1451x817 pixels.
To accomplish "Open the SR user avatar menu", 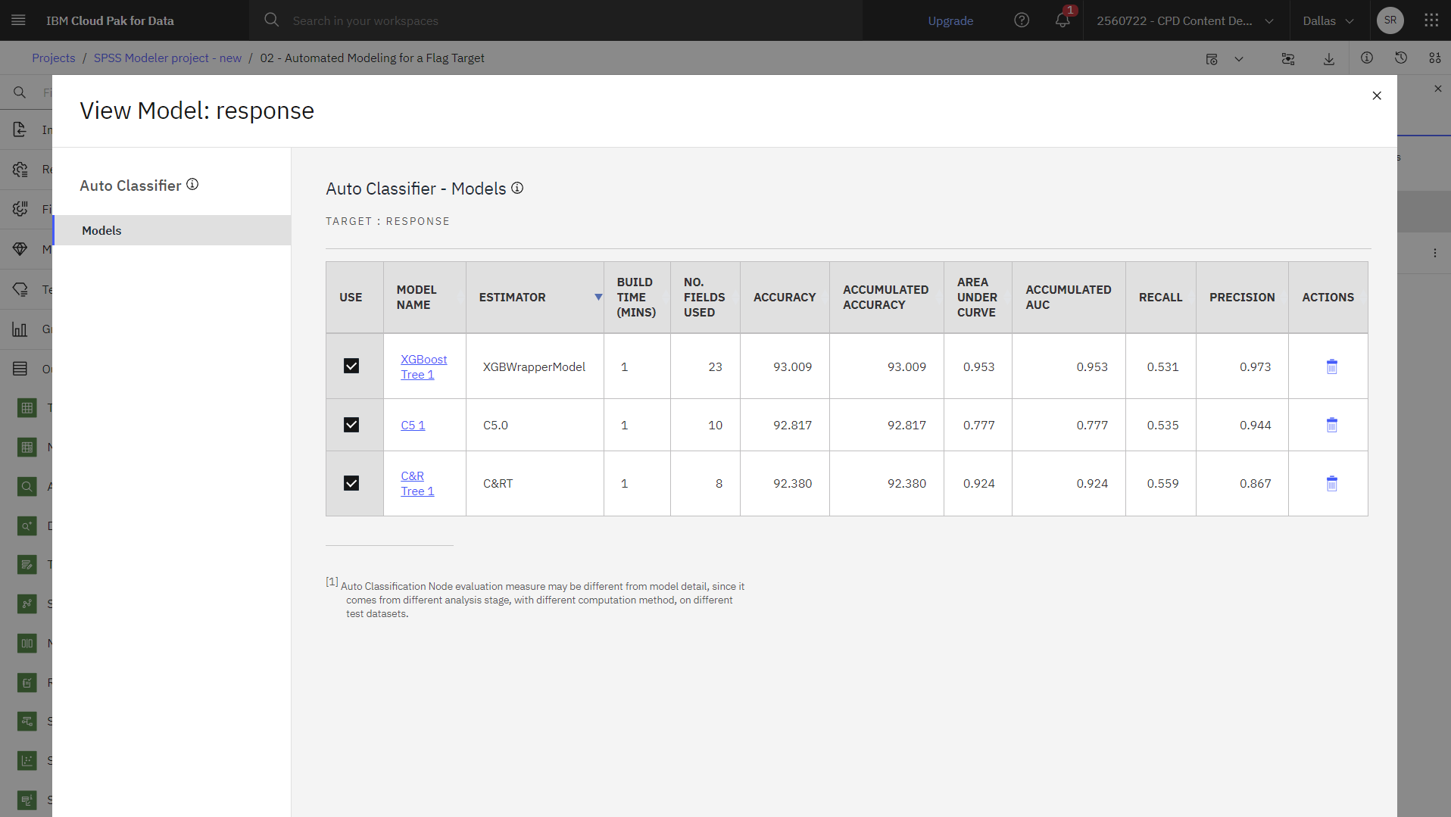I will tap(1390, 20).
